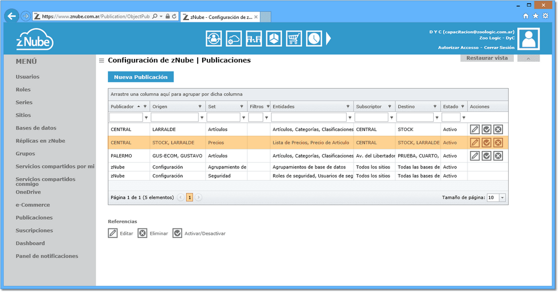The height and width of the screenshot is (292, 558).
Task: Click the Eliminar reference icon
Action: coord(142,234)
